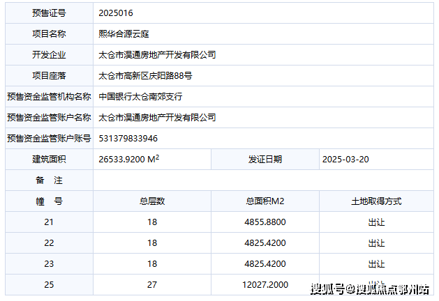Select account number 531379833946
Viewport: 439px width, 301px height.
point(128,139)
